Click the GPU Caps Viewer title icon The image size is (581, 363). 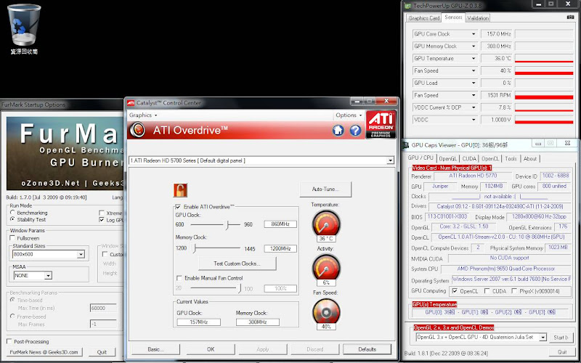tap(407, 144)
